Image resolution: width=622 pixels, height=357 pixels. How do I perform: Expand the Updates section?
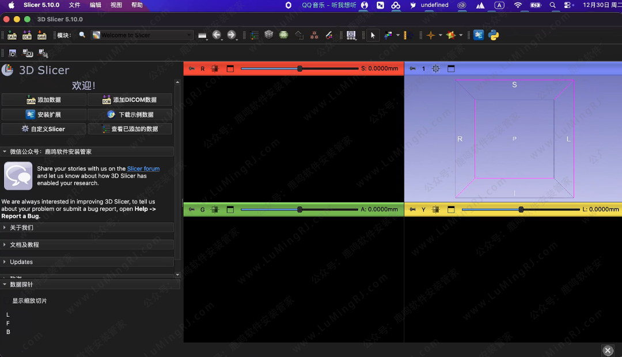pyautogui.click(x=21, y=262)
